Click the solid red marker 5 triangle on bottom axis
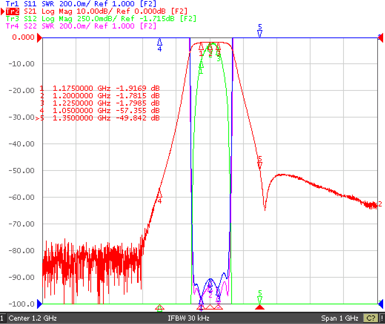This screenshot has width=385, height=324. pos(260,307)
